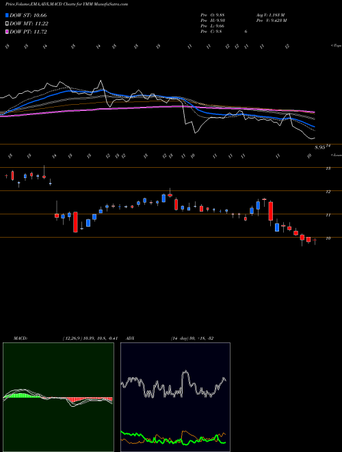Click the 'Pre H: 9.93' value
The height and width of the screenshot is (452, 342).
213,21
